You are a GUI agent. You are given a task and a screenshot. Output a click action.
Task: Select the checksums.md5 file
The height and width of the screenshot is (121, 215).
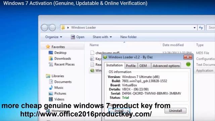[107, 53]
